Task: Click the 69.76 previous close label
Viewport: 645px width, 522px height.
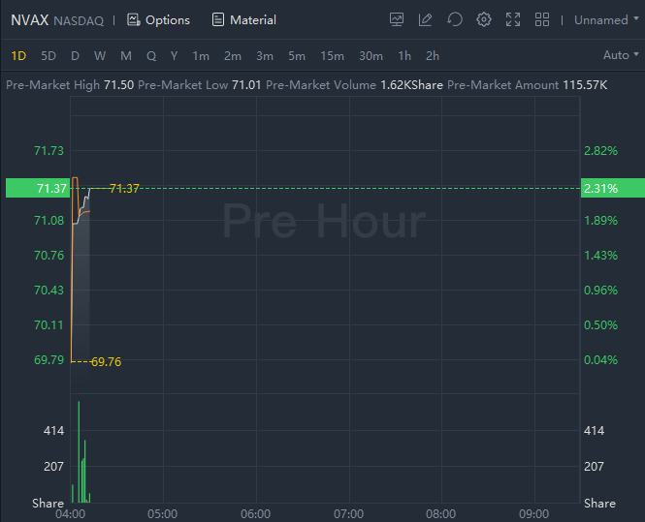Action: tap(106, 362)
